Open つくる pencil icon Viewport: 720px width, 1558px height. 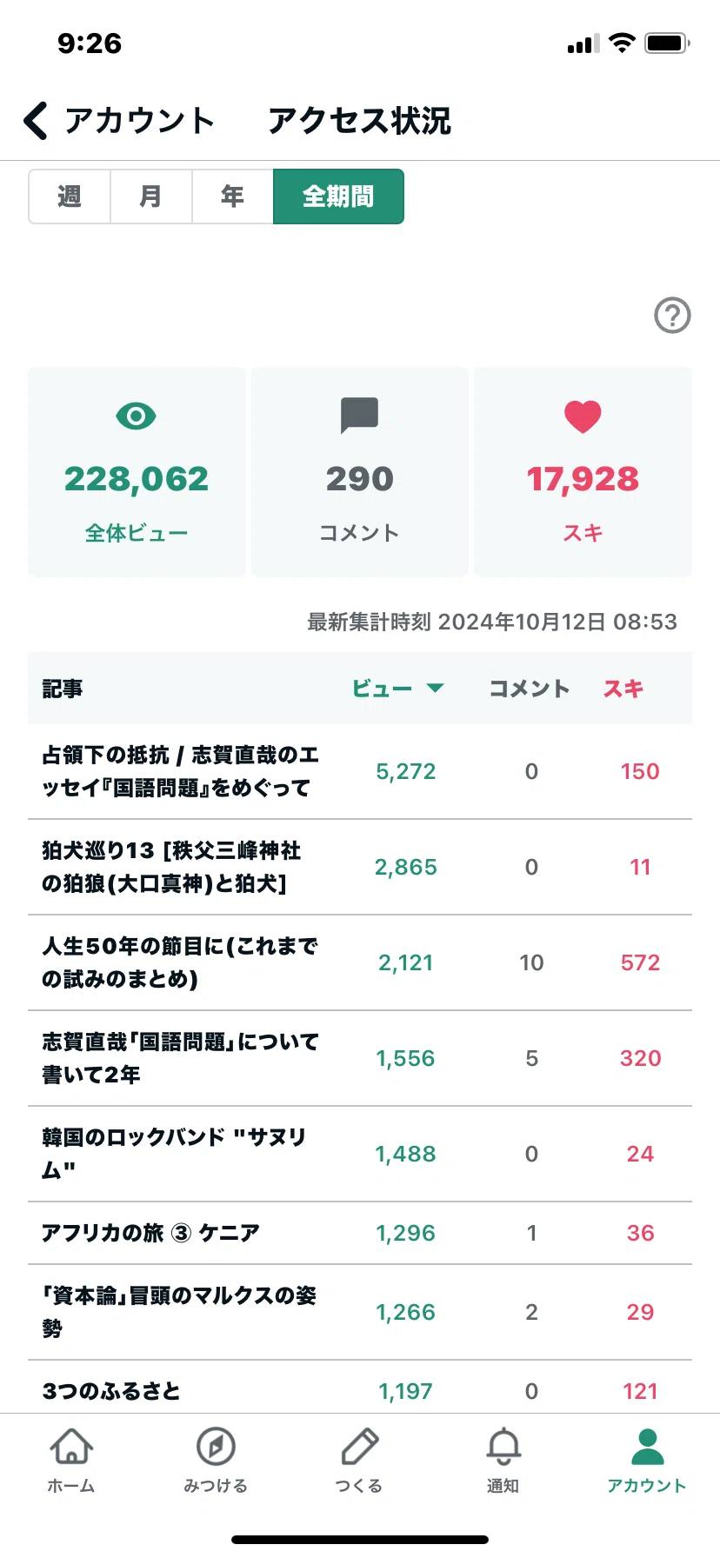pos(359,1447)
